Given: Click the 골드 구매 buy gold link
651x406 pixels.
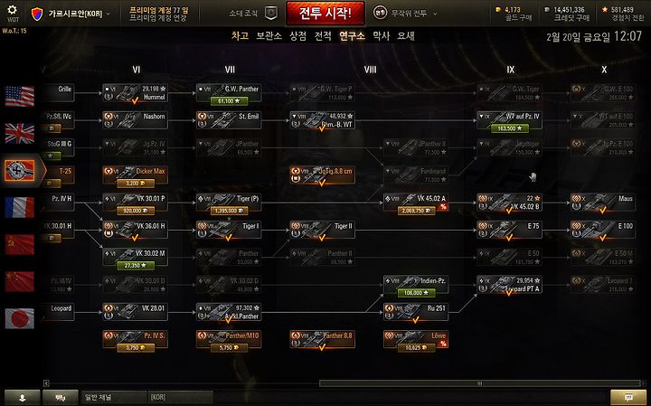Looking at the screenshot, I should pos(518,18).
